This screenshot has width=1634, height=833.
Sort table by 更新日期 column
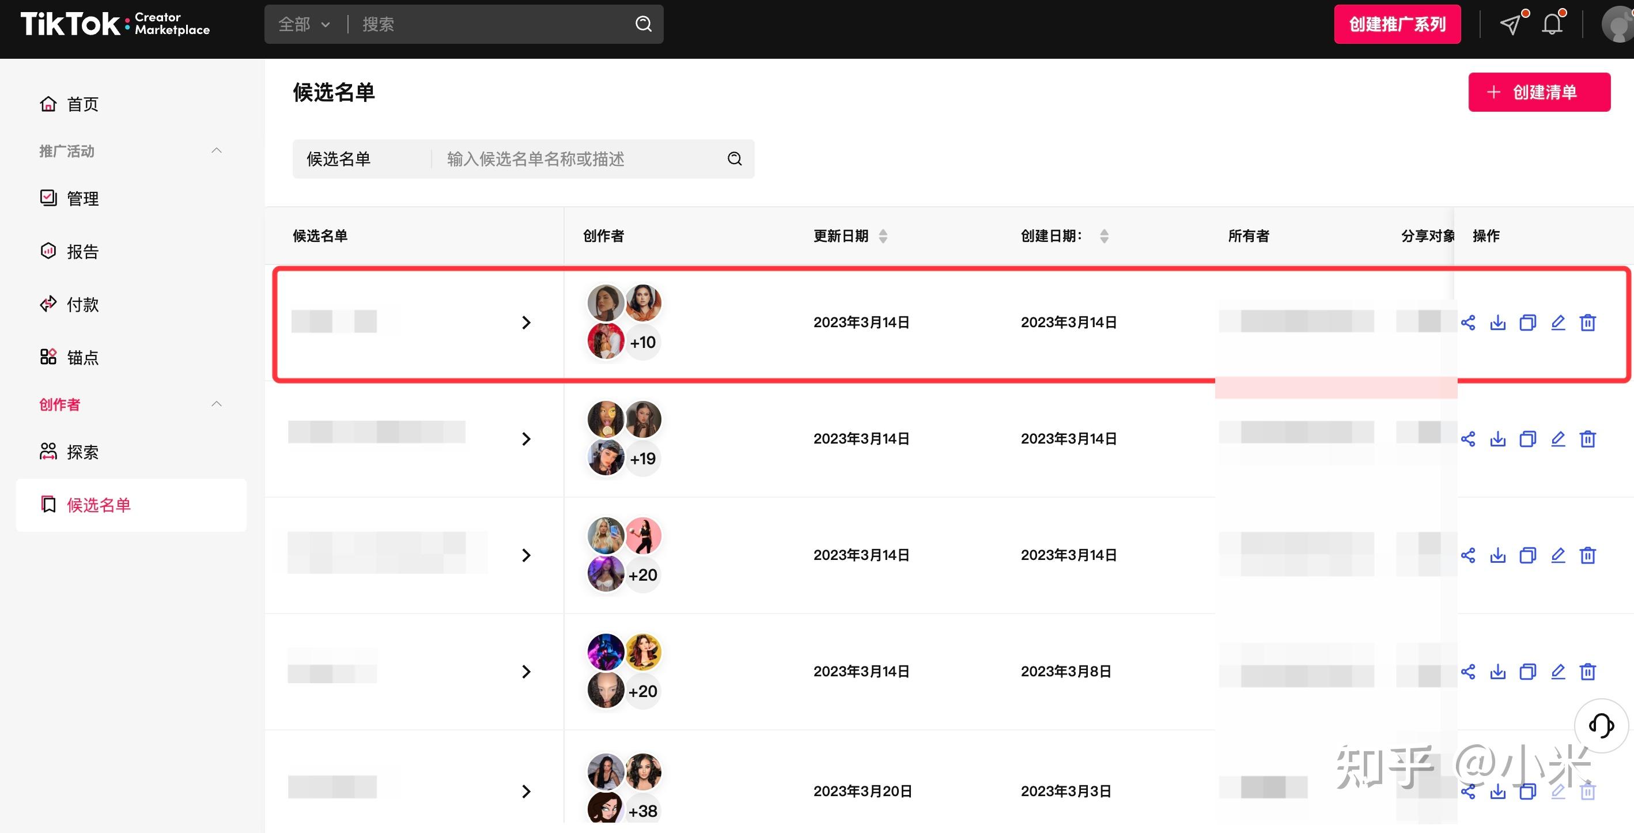883,236
